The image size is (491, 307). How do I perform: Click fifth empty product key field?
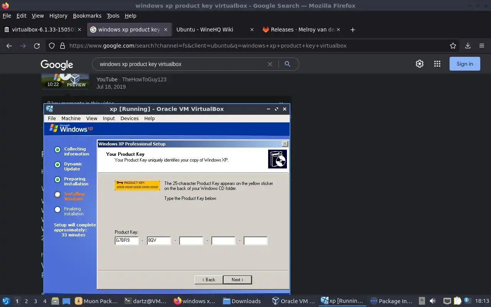(x=255, y=241)
